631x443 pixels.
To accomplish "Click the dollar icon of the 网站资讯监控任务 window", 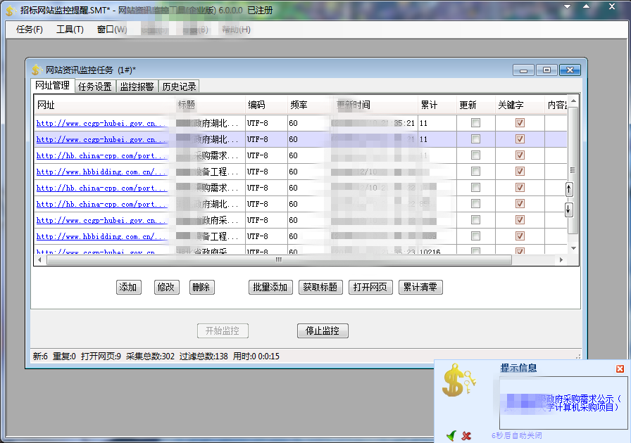I will [37, 70].
